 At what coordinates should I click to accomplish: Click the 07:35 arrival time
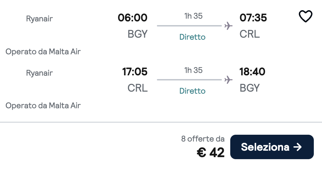tap(253, 18)
